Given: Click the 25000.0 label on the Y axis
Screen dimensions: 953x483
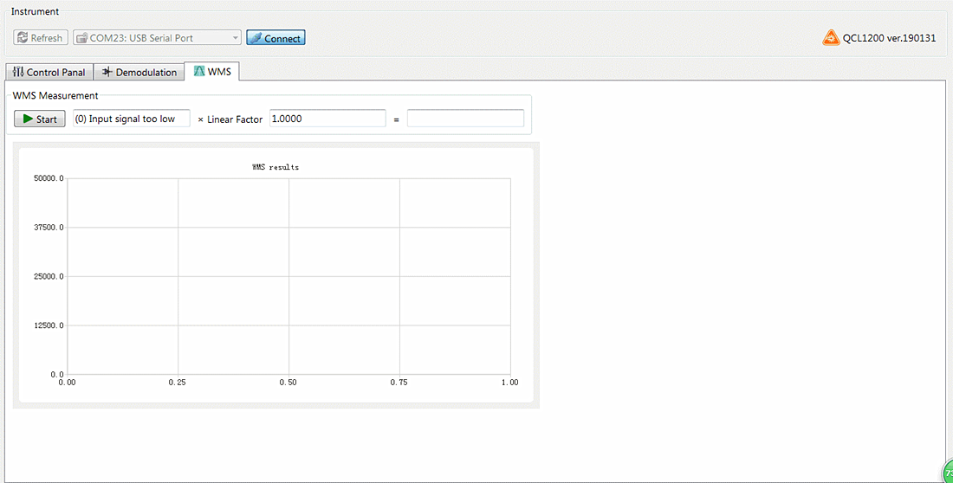Looking at the screenshot, I should [x=49, y=276].
